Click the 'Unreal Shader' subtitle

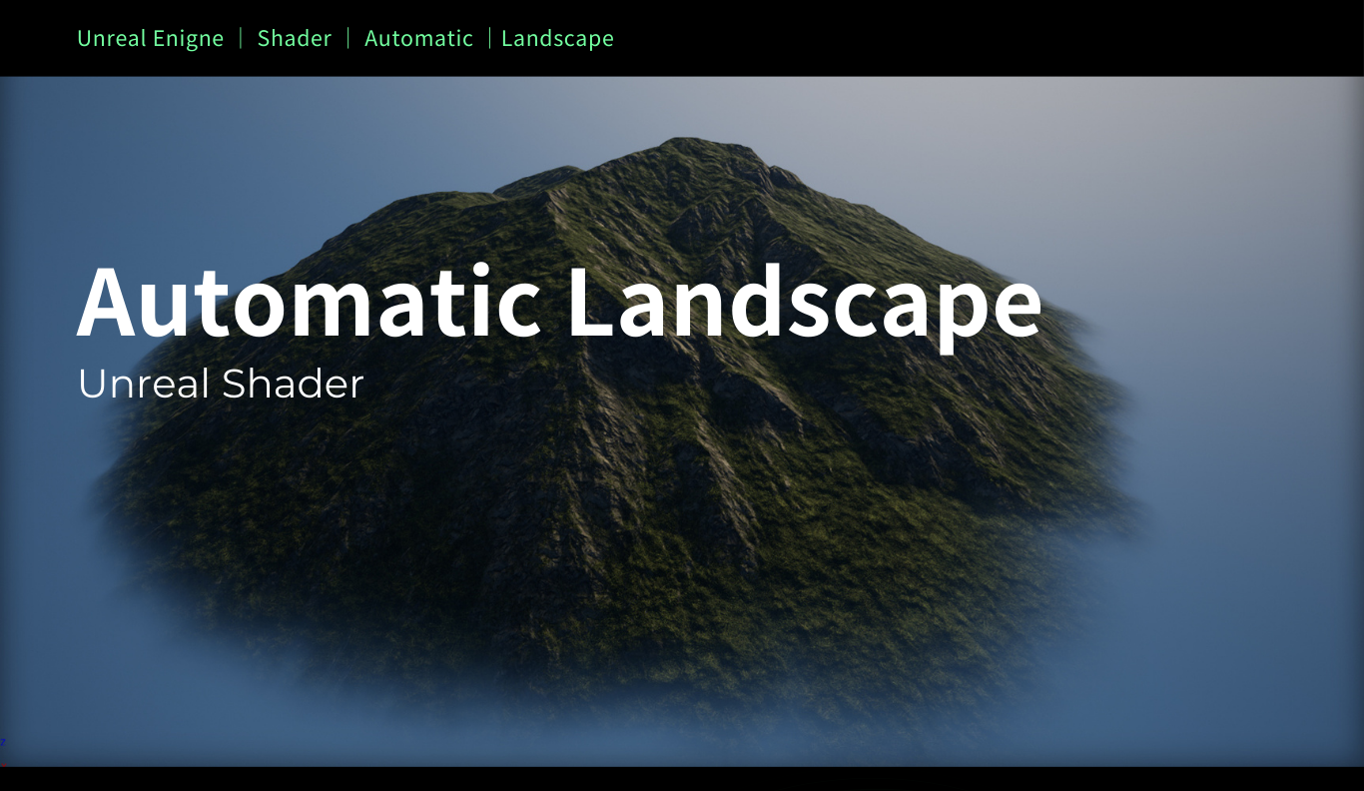point(221,384)
